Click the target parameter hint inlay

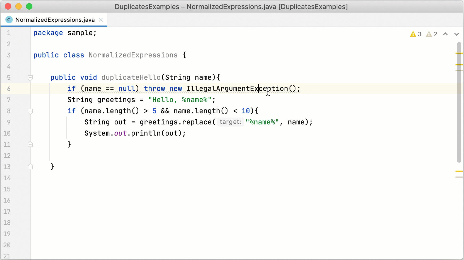(x=230, y=122)
